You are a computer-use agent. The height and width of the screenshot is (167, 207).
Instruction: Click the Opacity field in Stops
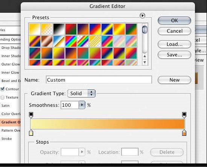[70, 152]
